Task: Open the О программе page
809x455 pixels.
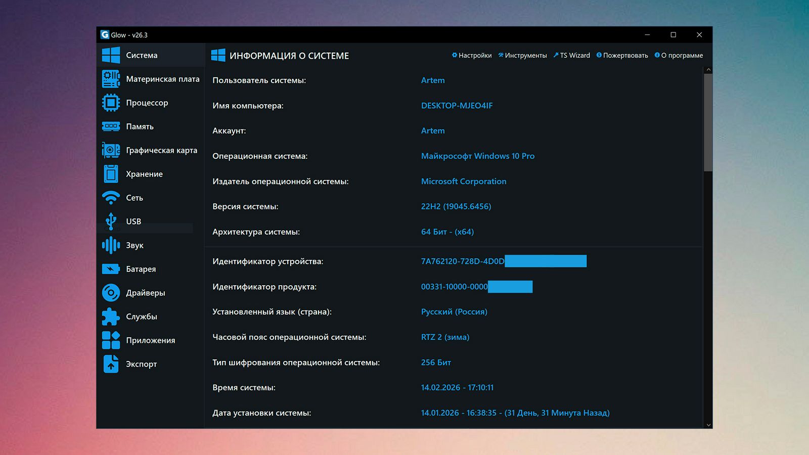Action: coord(679,56)
